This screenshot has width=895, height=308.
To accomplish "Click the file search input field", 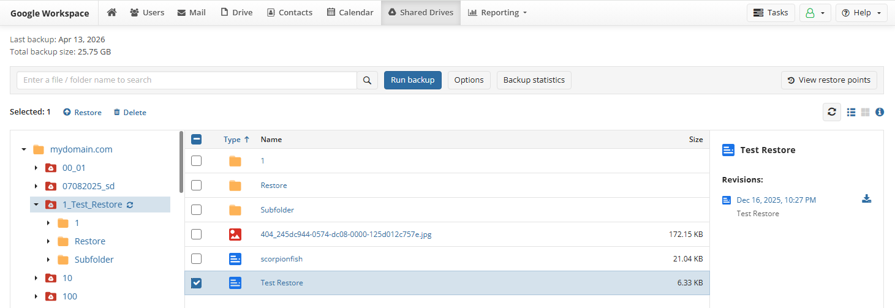I will click(x=187, y=80).
